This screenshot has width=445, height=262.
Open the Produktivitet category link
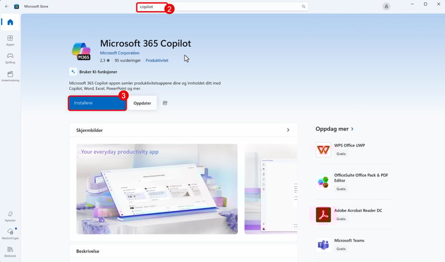click(x=157, y=60)
